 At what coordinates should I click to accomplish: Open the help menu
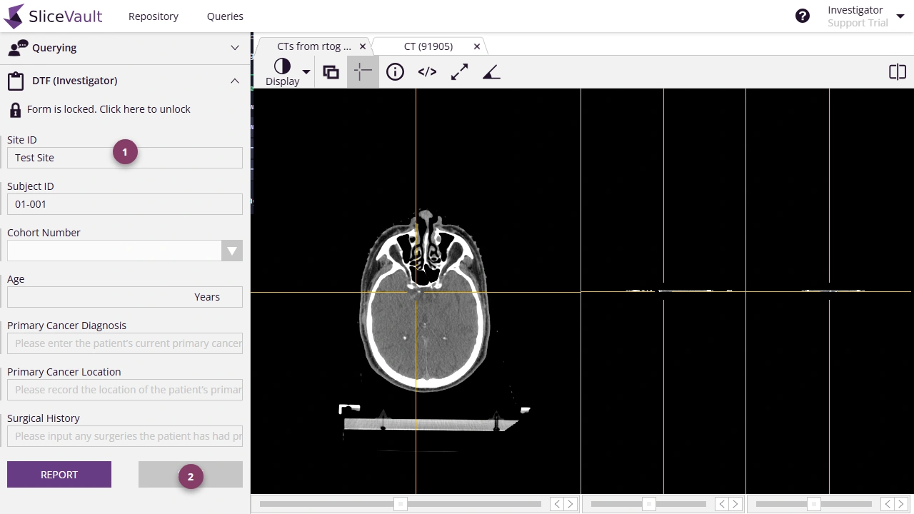tap(802, 15)
